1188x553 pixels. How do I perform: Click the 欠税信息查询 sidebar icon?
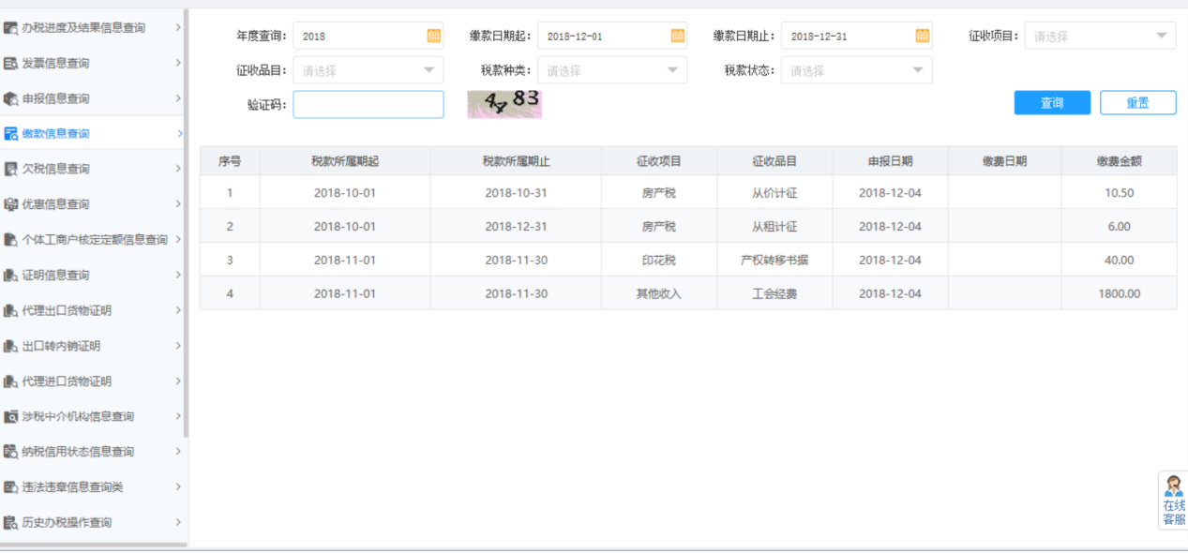[x=11, y=170]
